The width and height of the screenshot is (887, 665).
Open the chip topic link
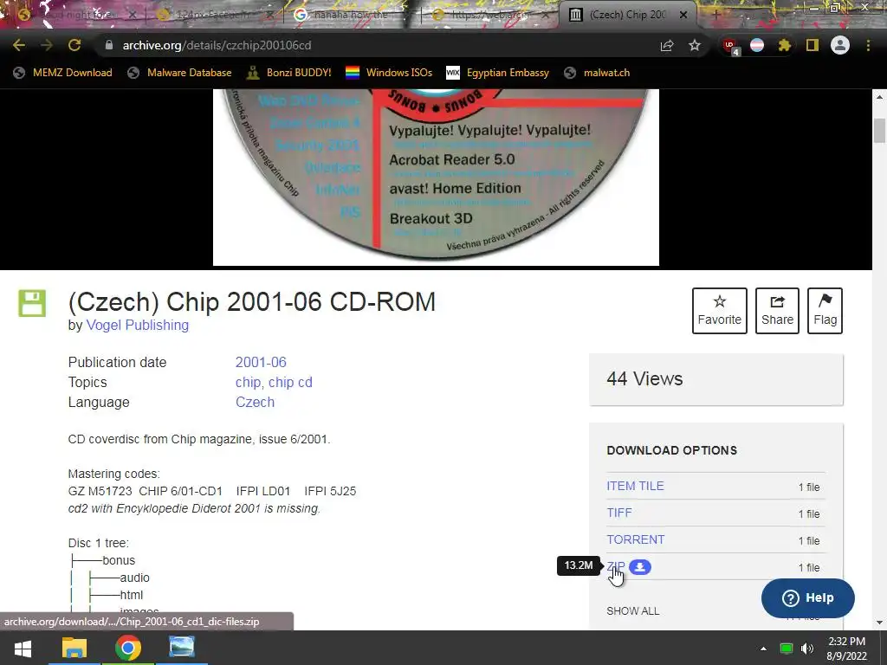[x=248, y=382]
